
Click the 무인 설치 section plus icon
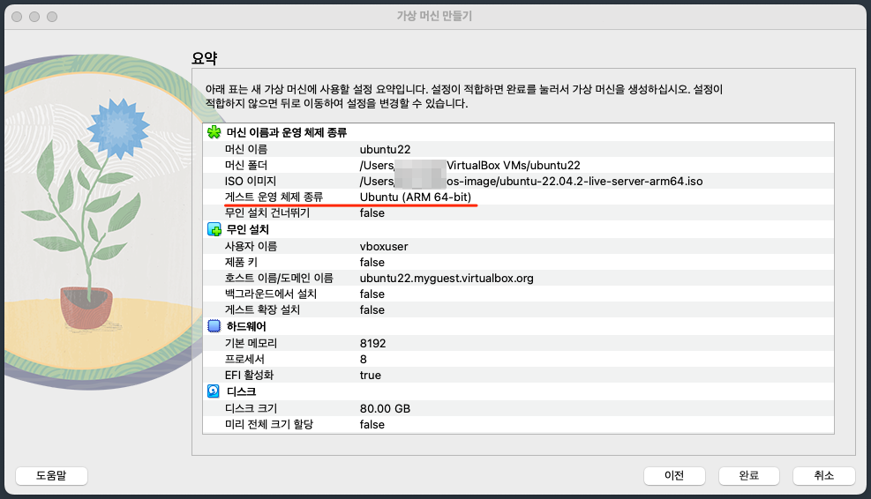pos(214,229)
